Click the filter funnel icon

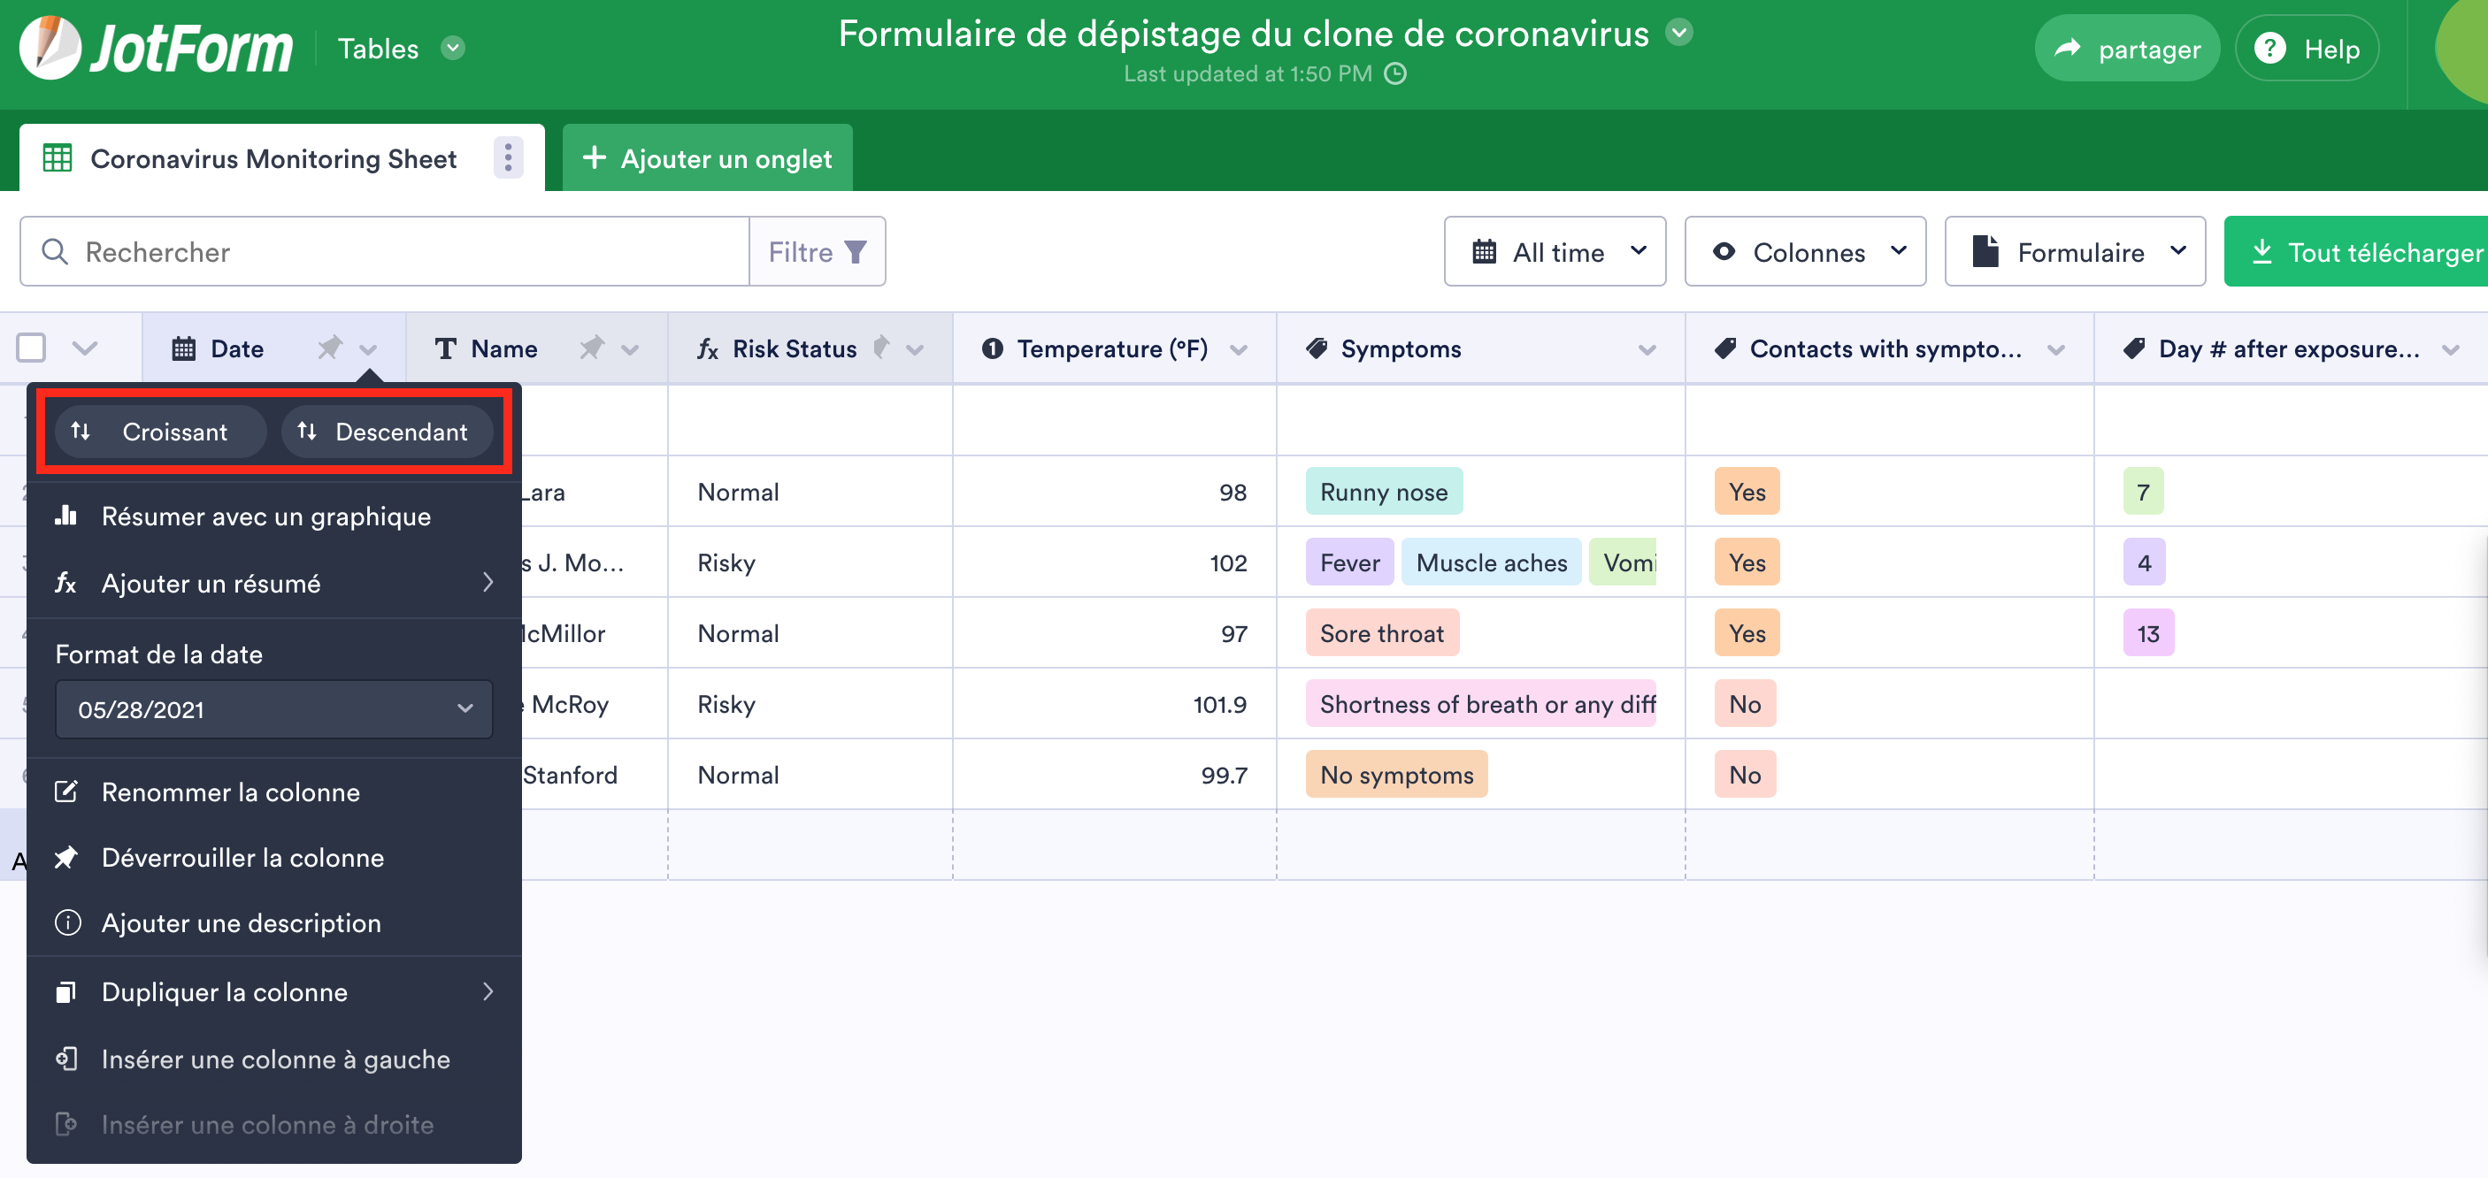point(855,252)
